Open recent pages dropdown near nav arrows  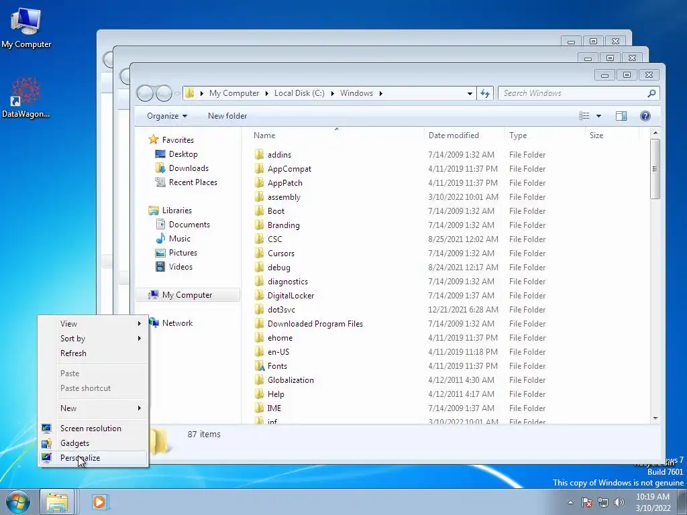pyautogui.click(x=177, y=93)
